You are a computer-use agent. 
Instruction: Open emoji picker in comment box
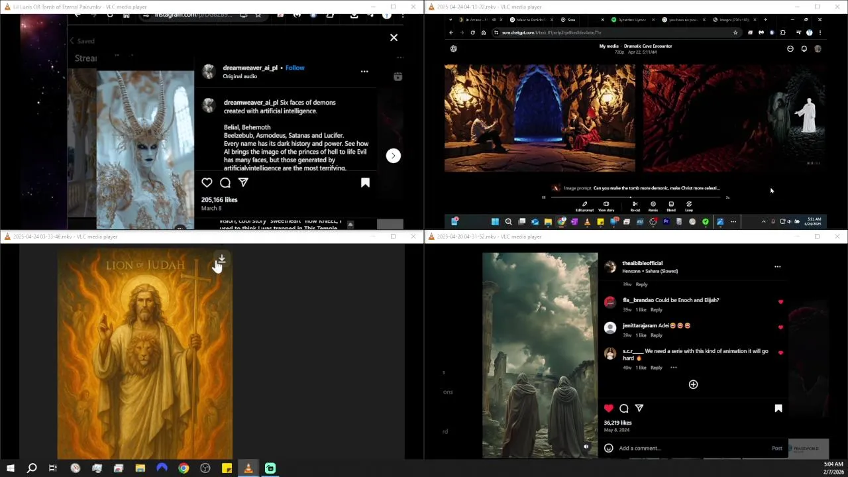609,448
